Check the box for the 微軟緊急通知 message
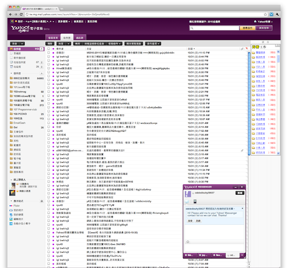288x268 pixels. tap(49, 213)
